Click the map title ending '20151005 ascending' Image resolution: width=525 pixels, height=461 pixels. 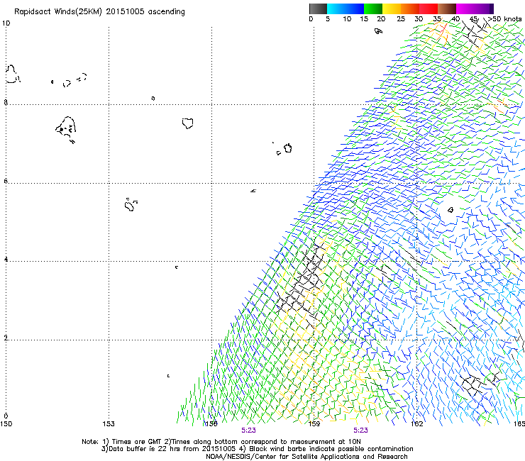99,12
